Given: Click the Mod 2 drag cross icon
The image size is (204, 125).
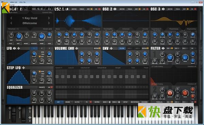Looking at the screenshot, I should 119,102.
